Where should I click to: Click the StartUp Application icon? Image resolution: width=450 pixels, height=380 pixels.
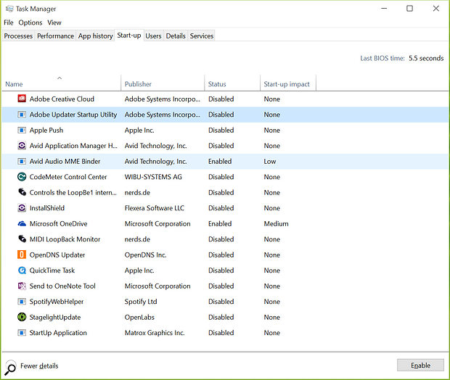point(22,333)
